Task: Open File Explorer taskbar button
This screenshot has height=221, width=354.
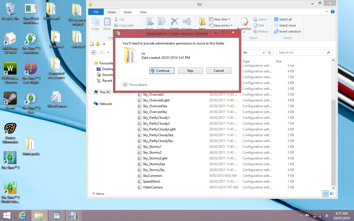Action: click(x=39, y=215)
